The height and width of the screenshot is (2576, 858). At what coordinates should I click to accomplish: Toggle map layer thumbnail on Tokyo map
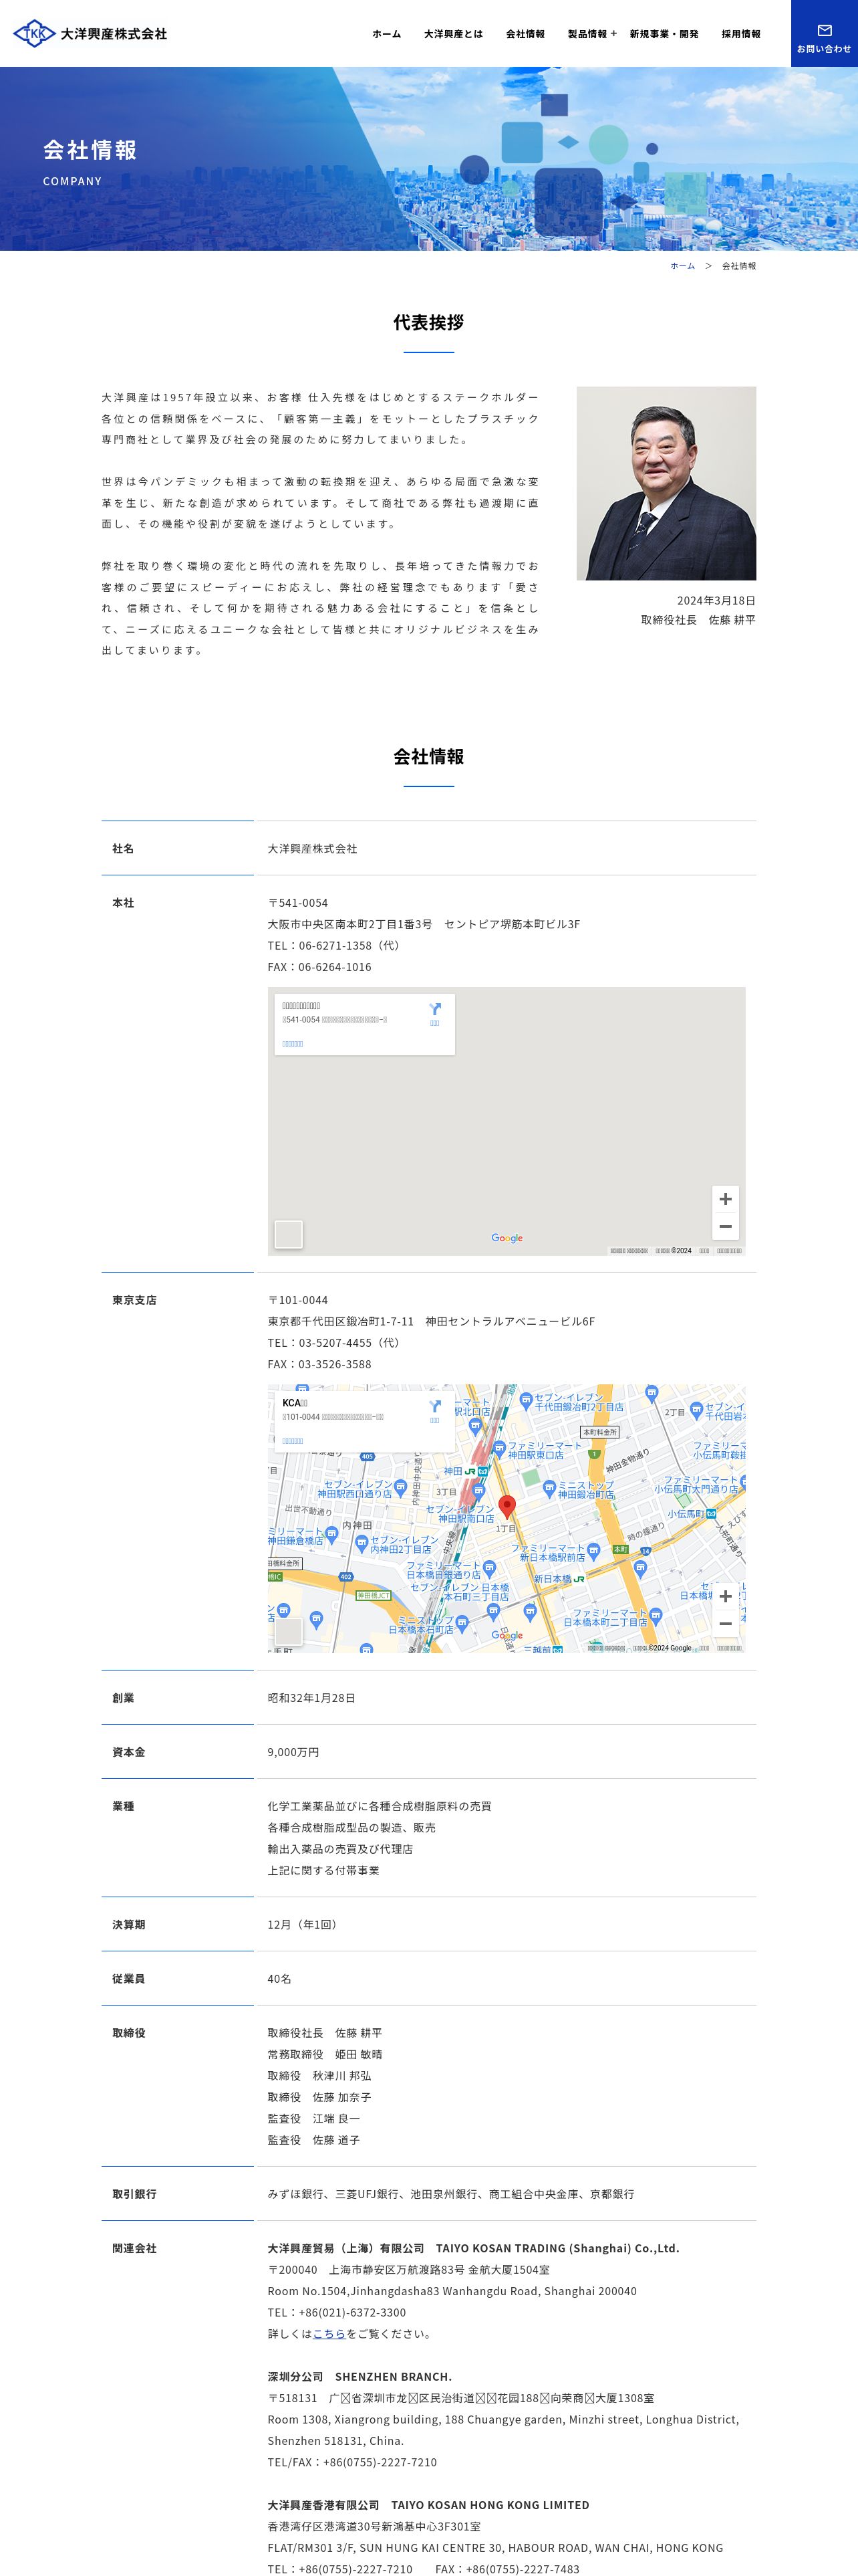[x=289, y=1631]
